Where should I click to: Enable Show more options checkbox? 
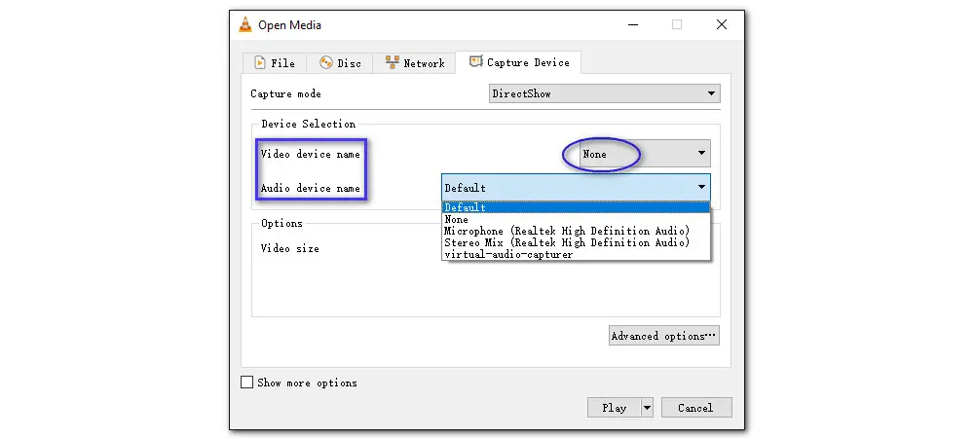coord(246,383)
